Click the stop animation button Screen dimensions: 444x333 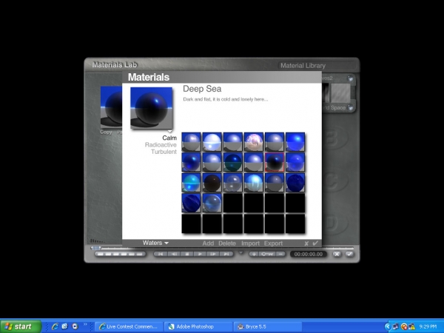click(x=187, y=254)
